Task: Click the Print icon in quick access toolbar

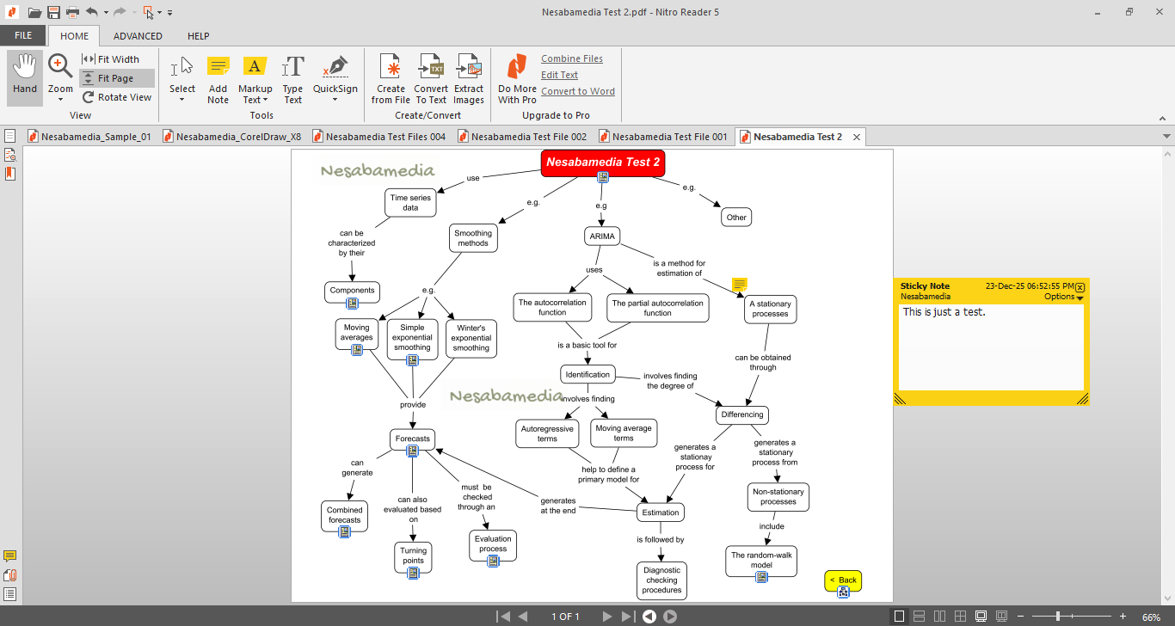Action: coord(72,12)
